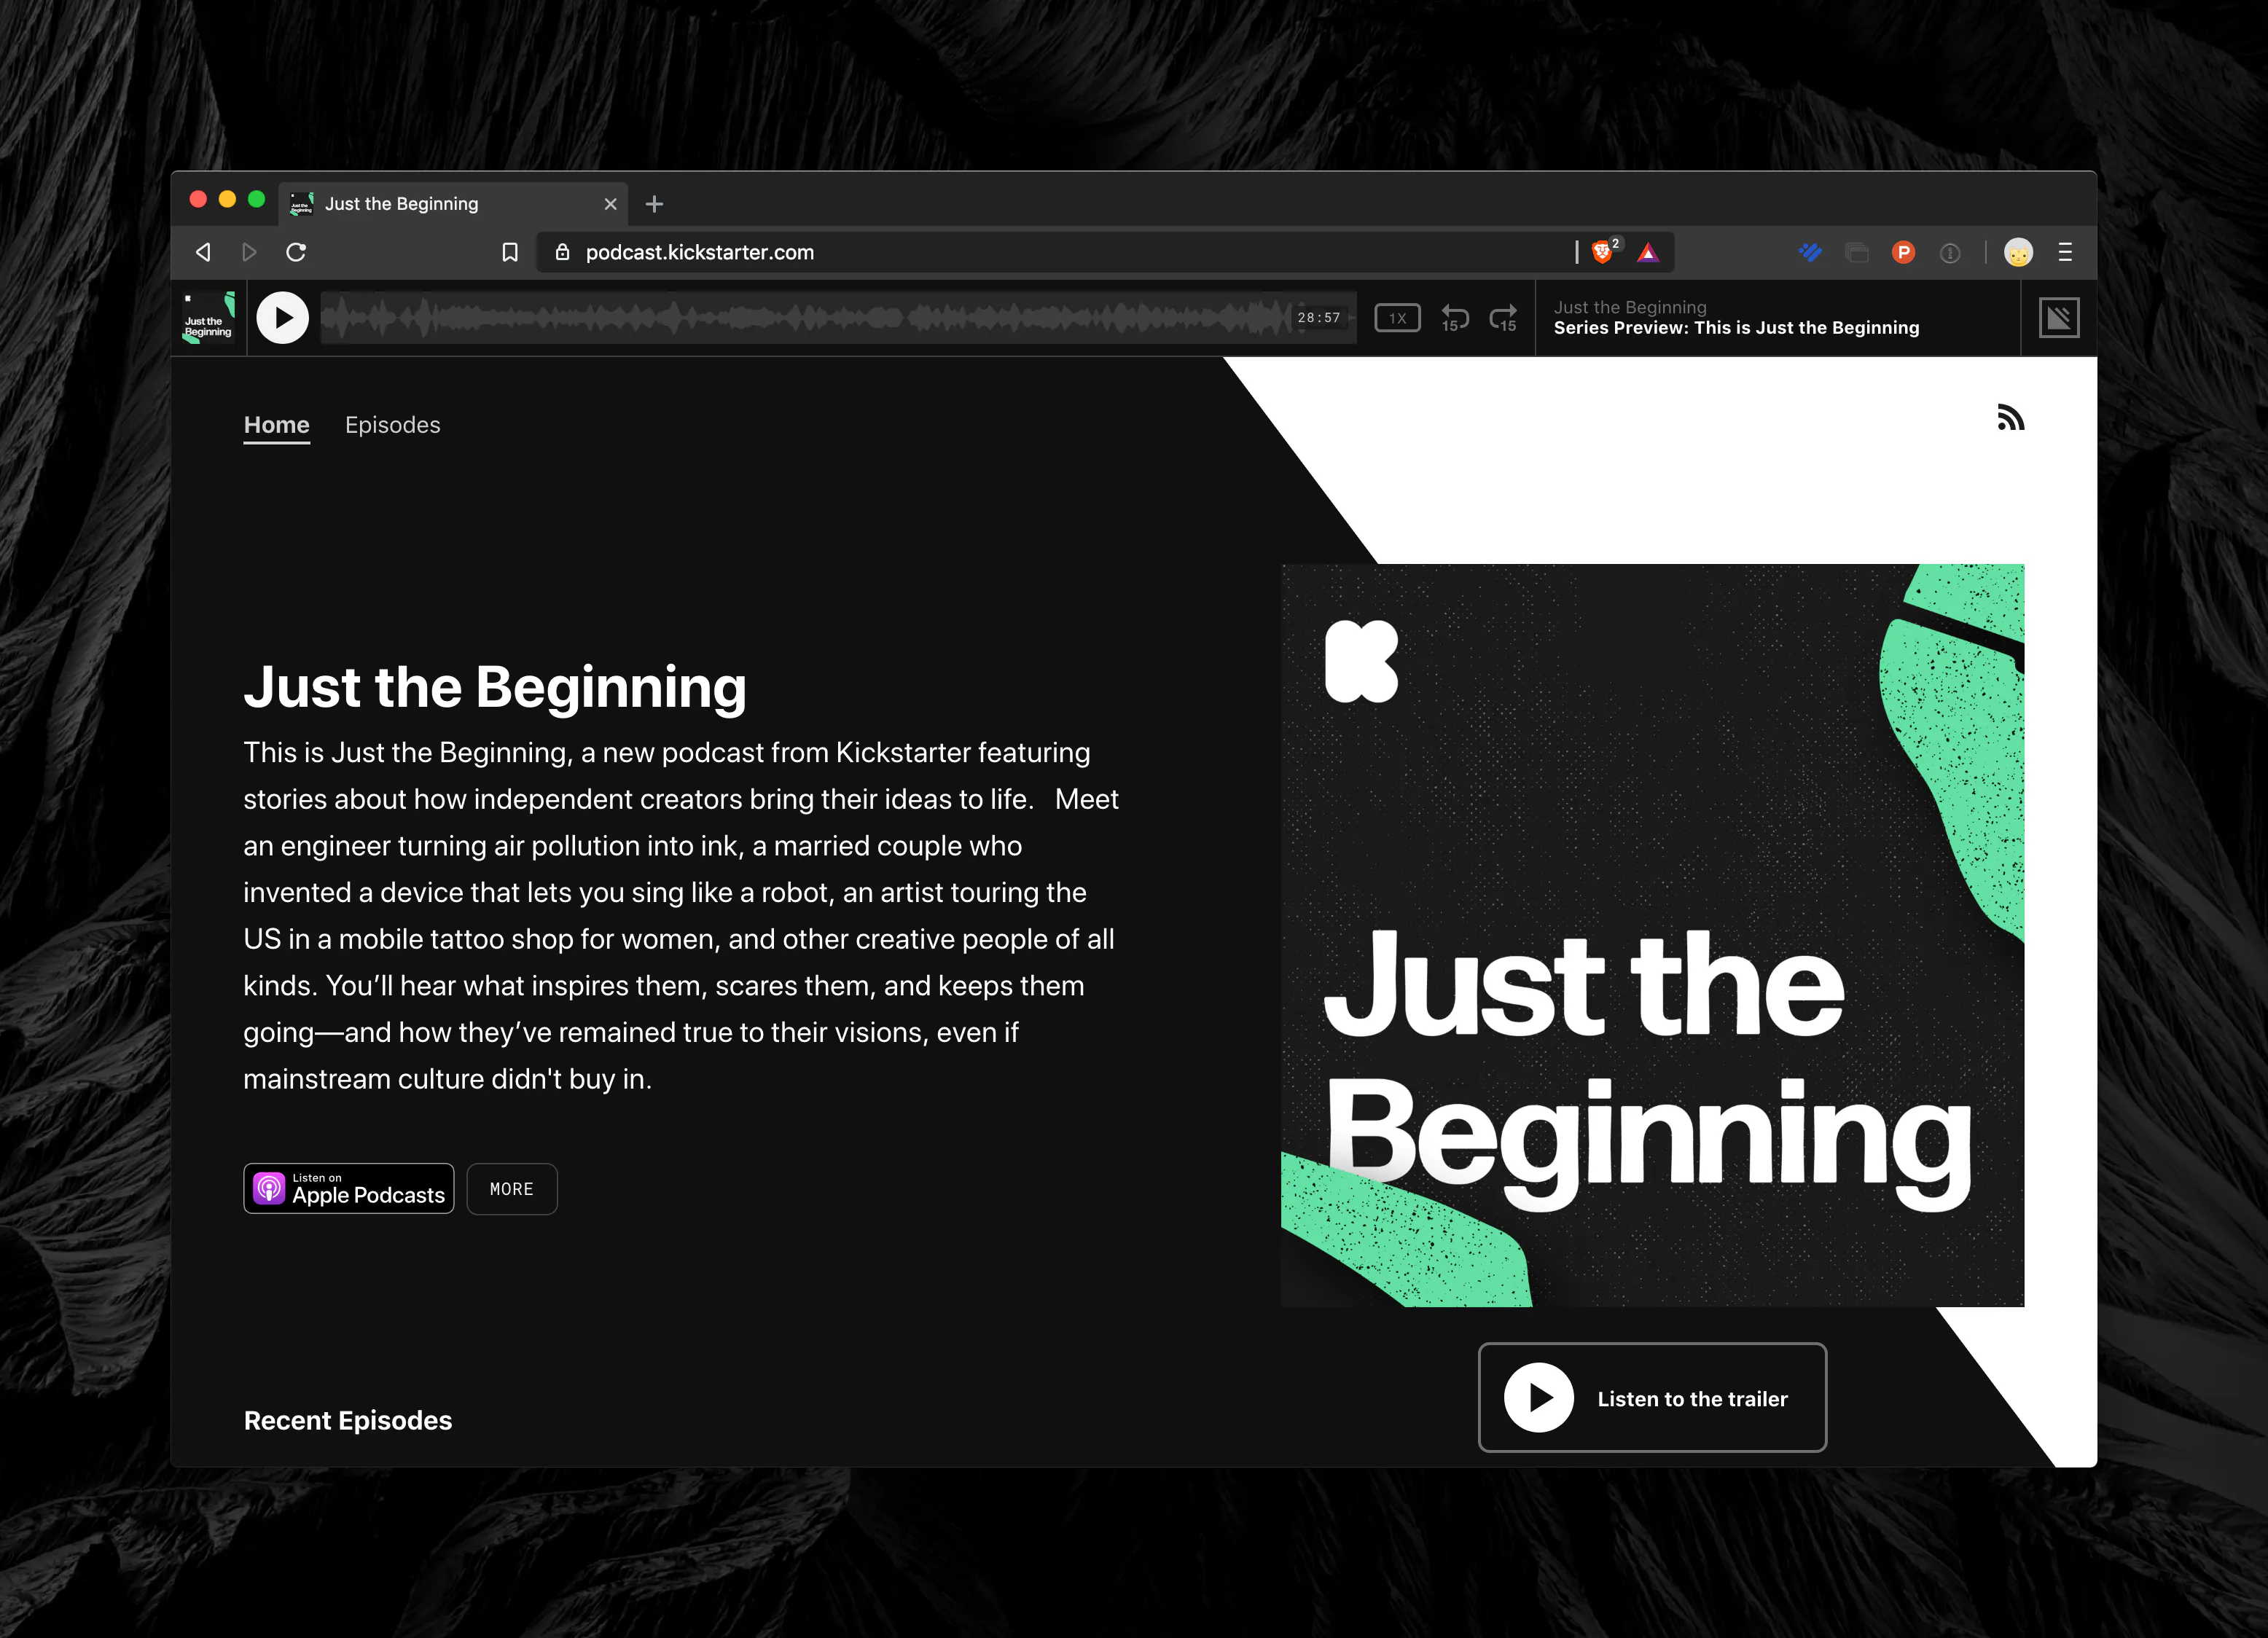
Task: Go back with the browser back arrow
Action: click(x=203, y=252)
